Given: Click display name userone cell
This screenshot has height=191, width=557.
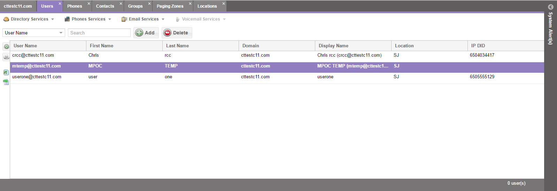Looking at the screenshot, I should pos(325,77).
